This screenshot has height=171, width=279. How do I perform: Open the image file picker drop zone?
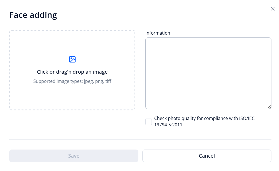pyautogui.click(x=72, y=69)
